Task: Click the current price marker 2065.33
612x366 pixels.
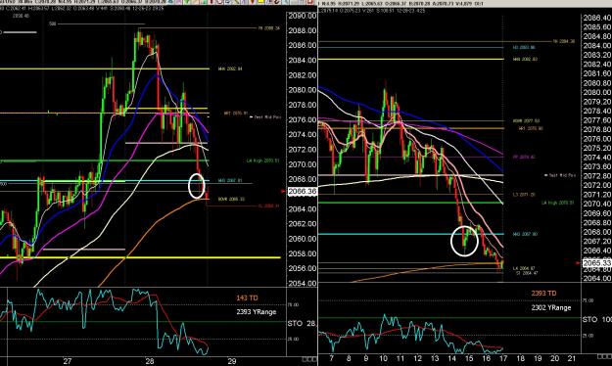Action: 596,263
